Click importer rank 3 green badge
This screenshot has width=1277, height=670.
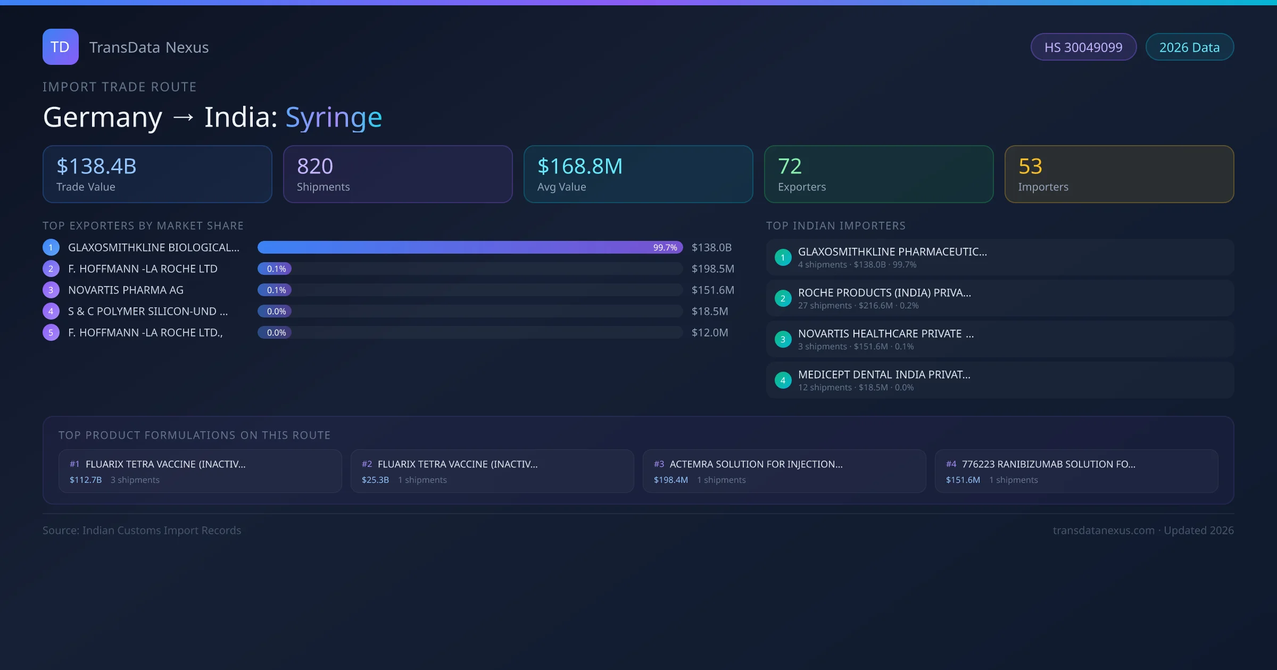tap(783, 339)
